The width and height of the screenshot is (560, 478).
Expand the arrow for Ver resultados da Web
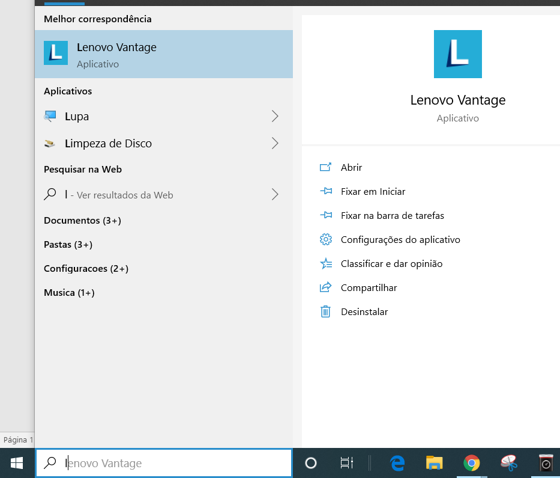pos(275,194)
